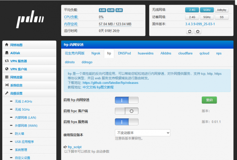Open the github frp releases link

click(x=110, y=83)
